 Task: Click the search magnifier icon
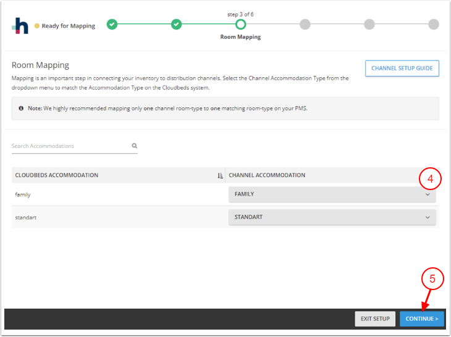(134, 146)
